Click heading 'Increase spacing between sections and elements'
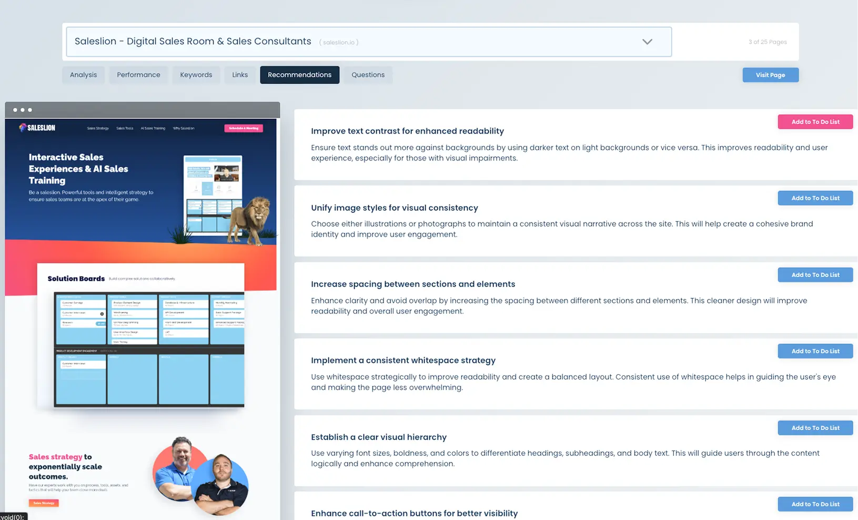Screen dimensions: 858x520 [x=413, y=284]
